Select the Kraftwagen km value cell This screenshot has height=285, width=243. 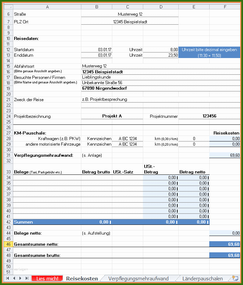pos(194,139)
